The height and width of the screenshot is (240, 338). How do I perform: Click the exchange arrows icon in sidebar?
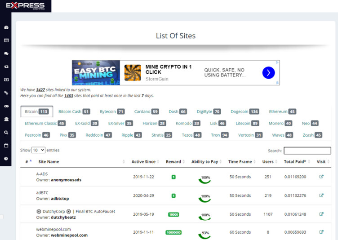point(6,67)
